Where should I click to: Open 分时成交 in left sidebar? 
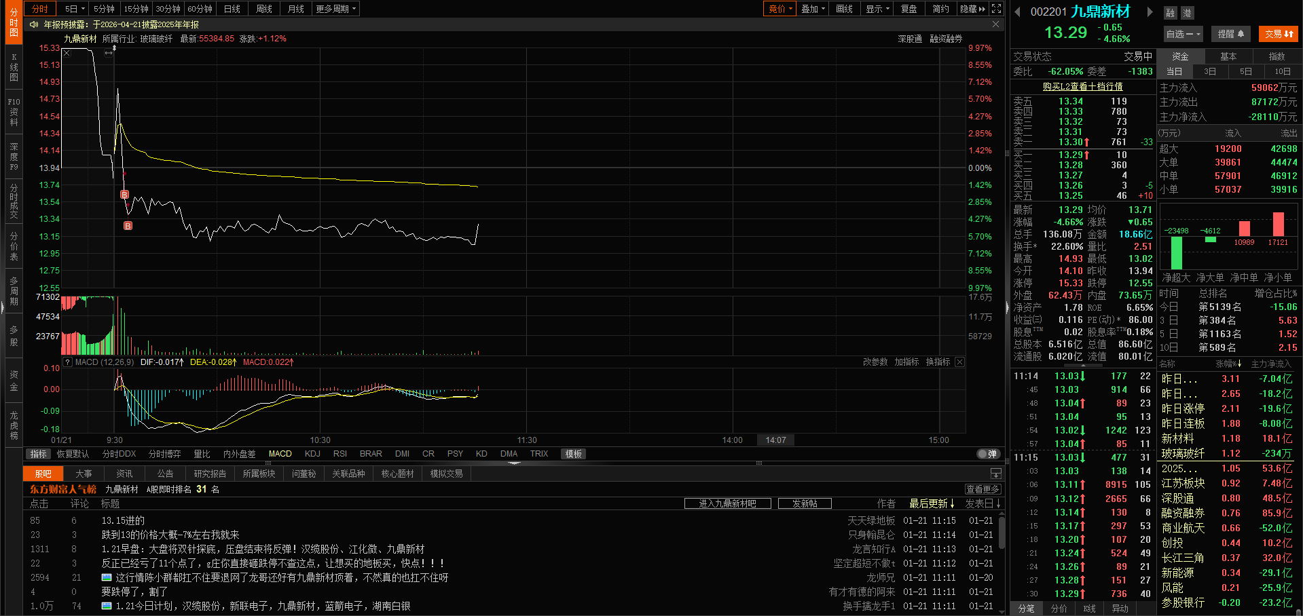pyautogui.click(x=14, y=201)
